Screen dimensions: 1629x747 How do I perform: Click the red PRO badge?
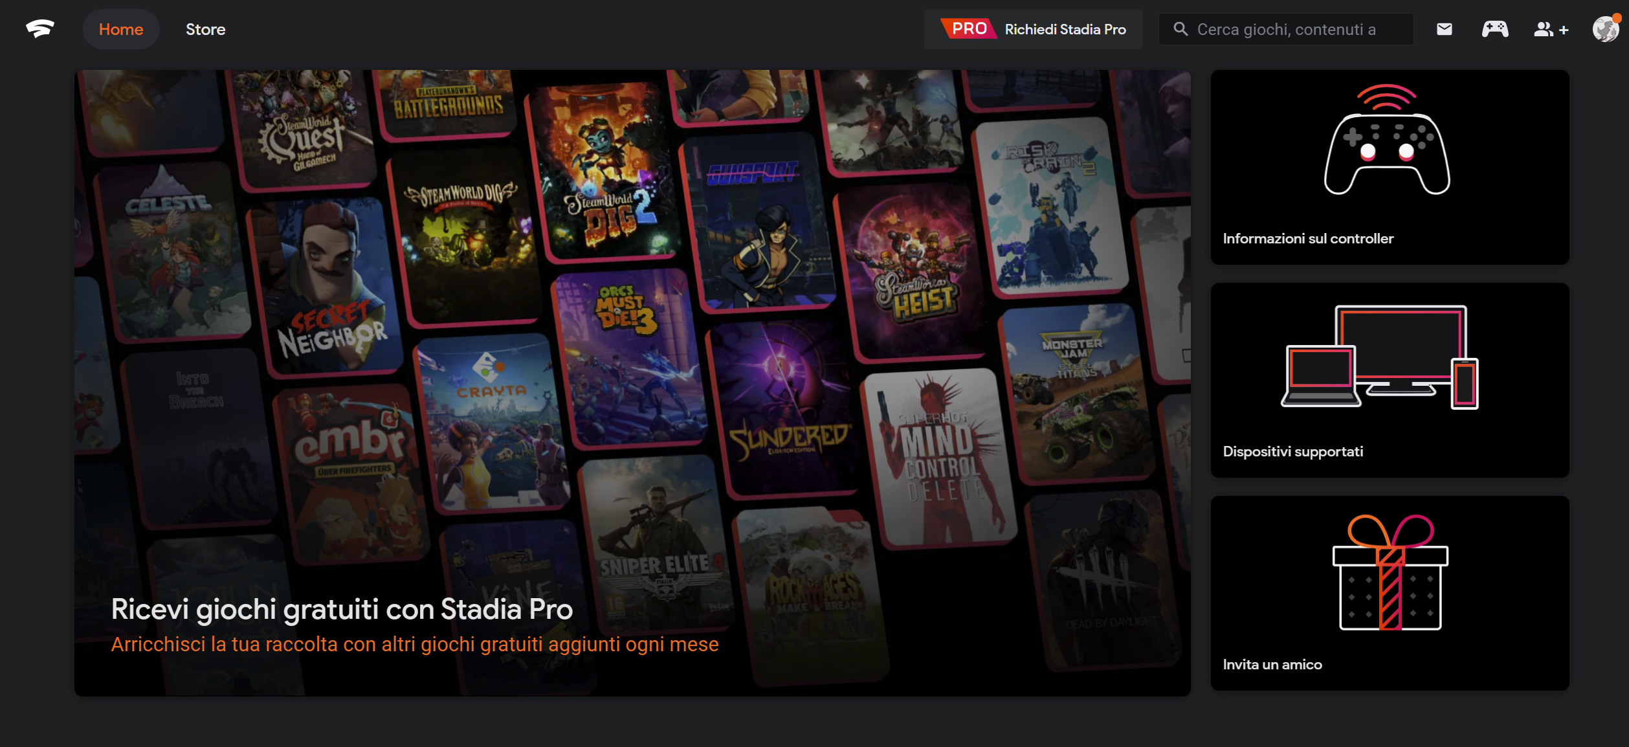pos(968,29)
